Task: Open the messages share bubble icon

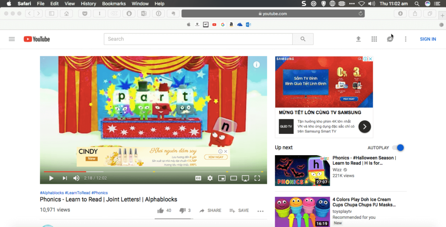Action: coord(390,39)
